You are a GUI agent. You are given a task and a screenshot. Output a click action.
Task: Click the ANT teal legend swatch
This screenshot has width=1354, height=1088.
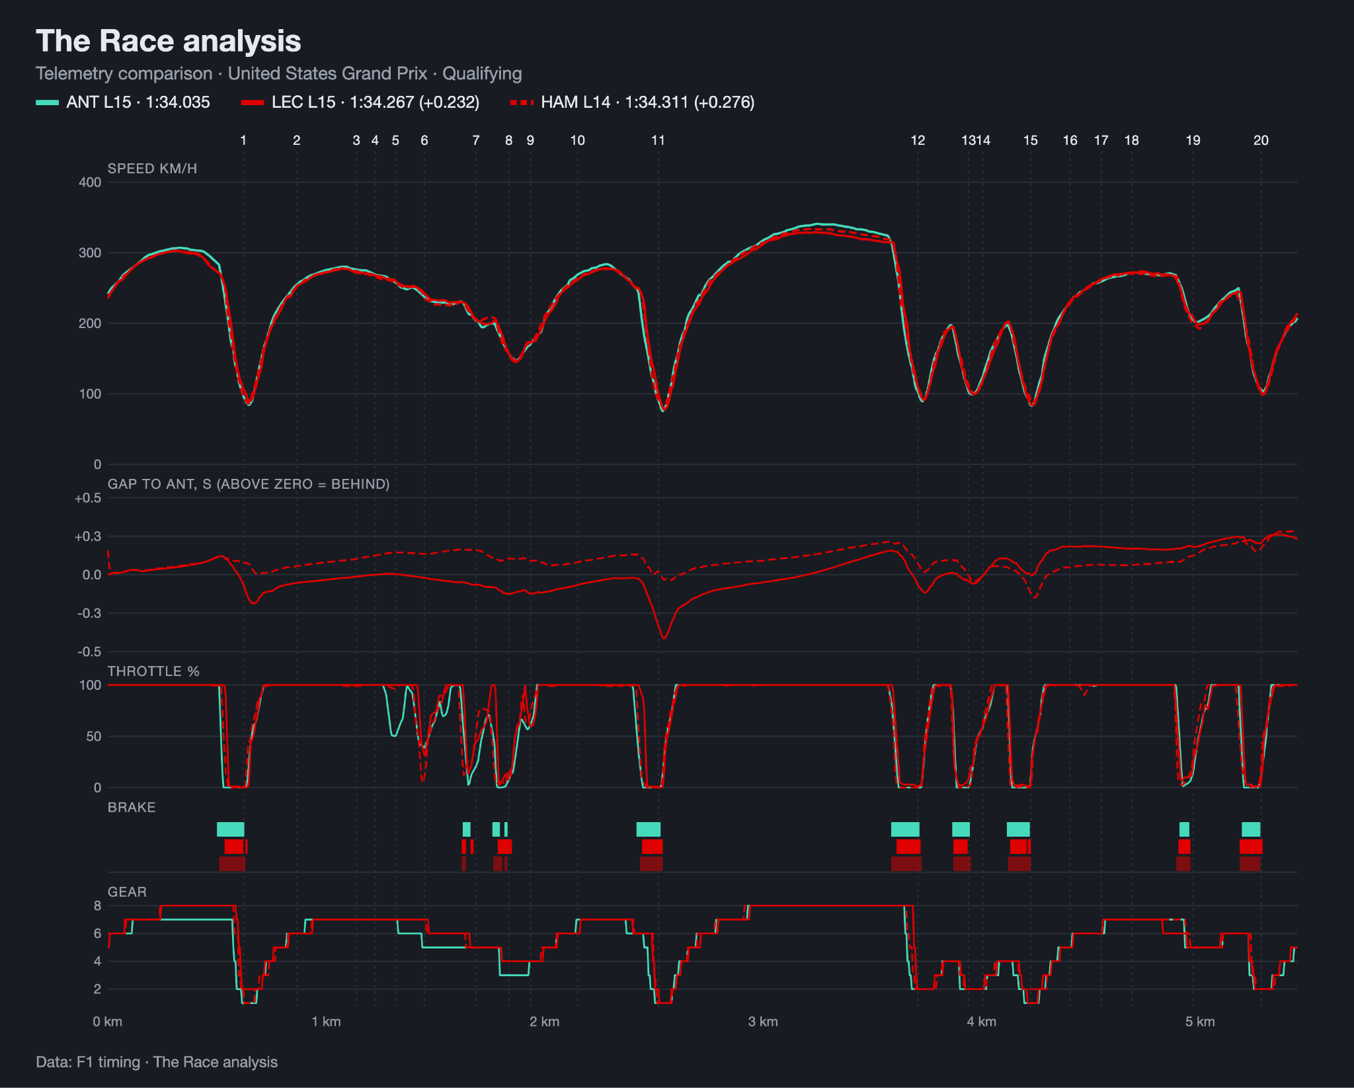pos(47,103)
